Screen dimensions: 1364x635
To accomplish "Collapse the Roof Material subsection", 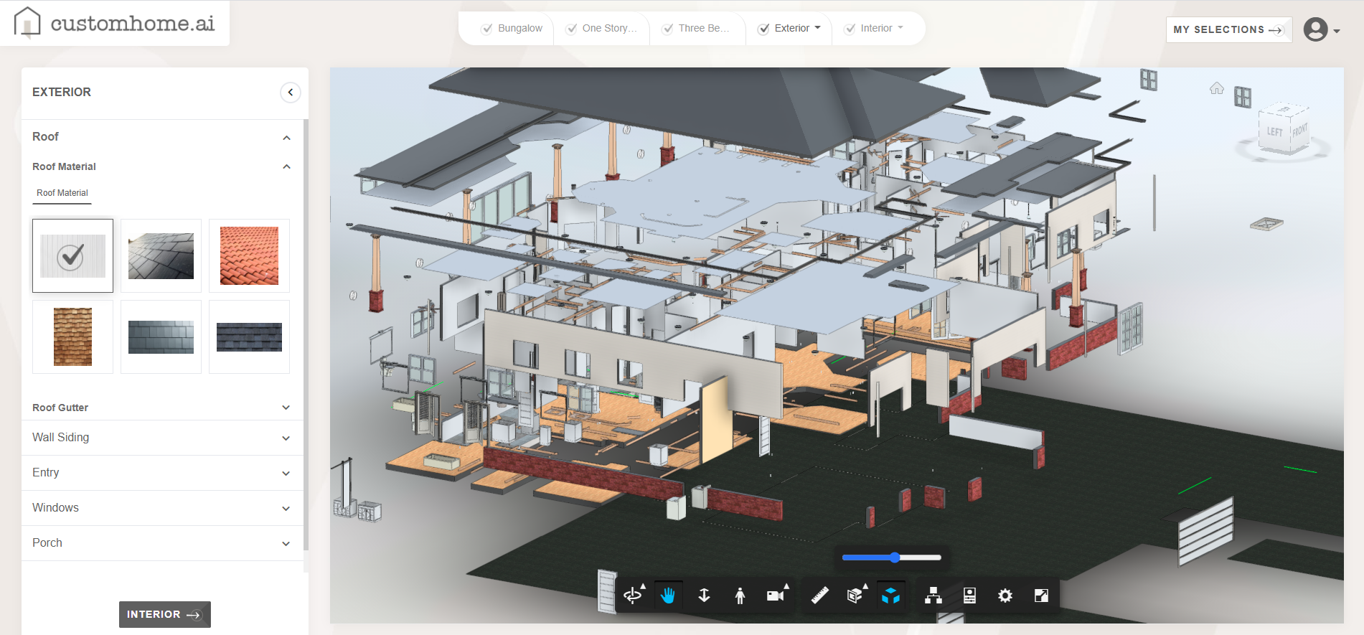I will click(286, 166).
